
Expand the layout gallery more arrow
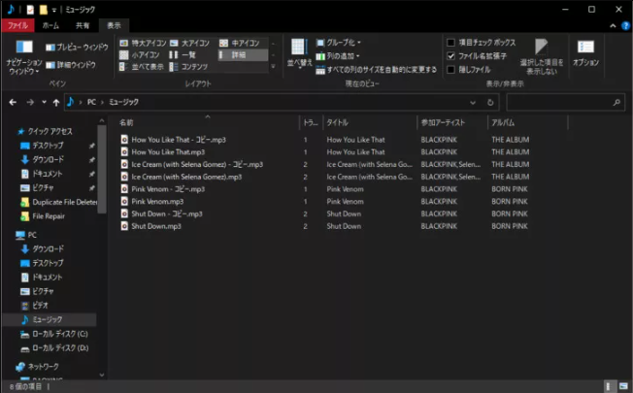(274, 66)
